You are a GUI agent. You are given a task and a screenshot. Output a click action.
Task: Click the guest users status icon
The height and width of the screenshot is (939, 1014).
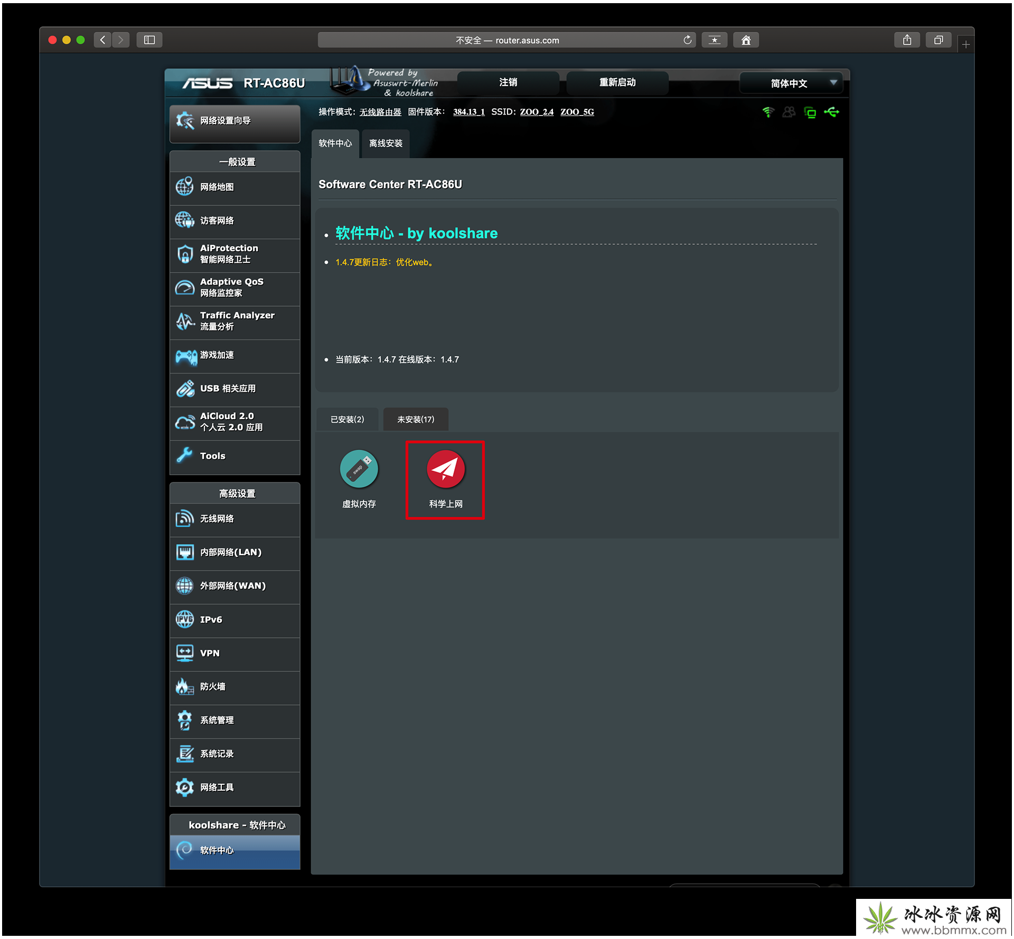coord(789,112)
